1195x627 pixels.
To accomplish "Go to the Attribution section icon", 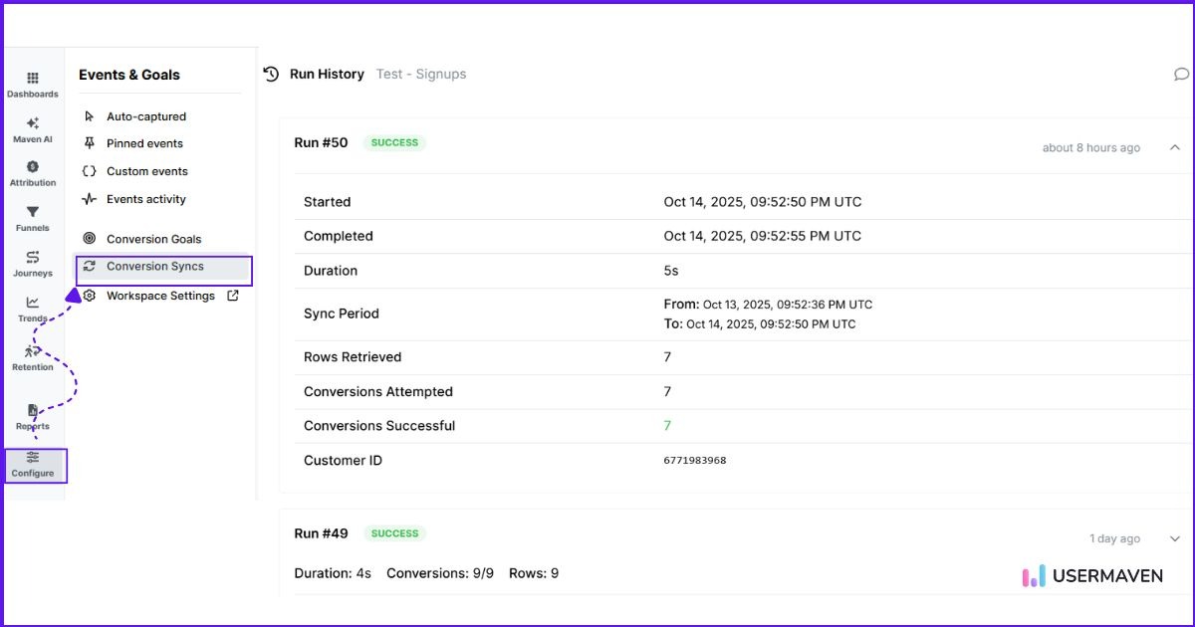I will click(33, 173).
